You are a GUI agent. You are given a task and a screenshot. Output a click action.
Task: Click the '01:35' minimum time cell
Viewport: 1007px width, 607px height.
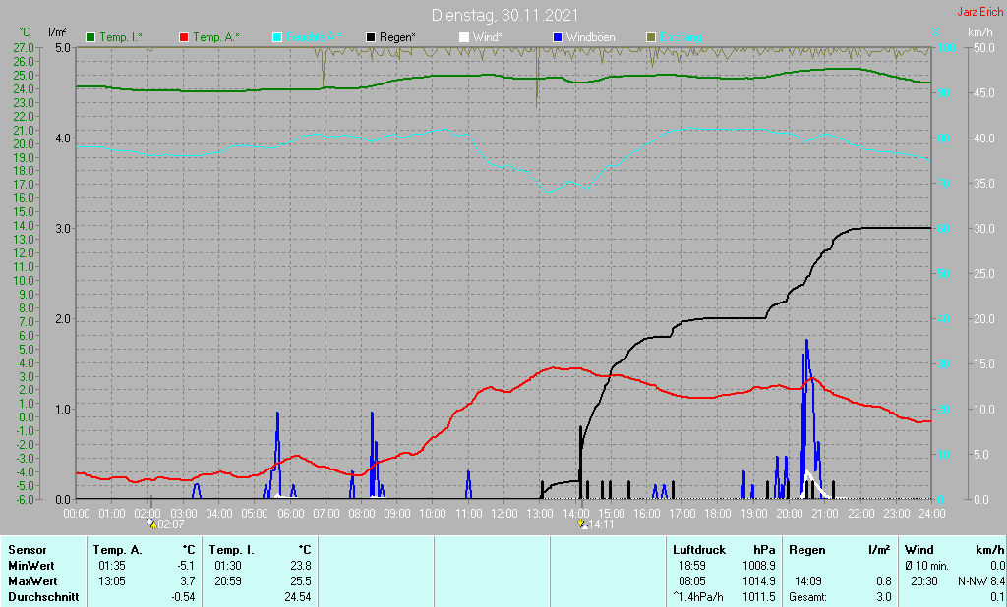tap(112, 566)
